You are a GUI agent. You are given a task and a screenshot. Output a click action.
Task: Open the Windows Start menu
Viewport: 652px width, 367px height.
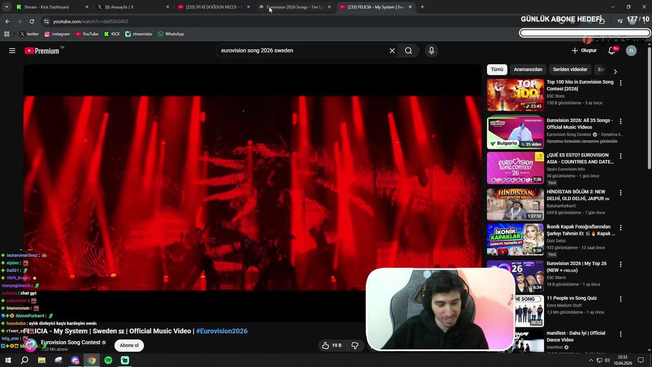pyautogui.click(x=7, y=360)
